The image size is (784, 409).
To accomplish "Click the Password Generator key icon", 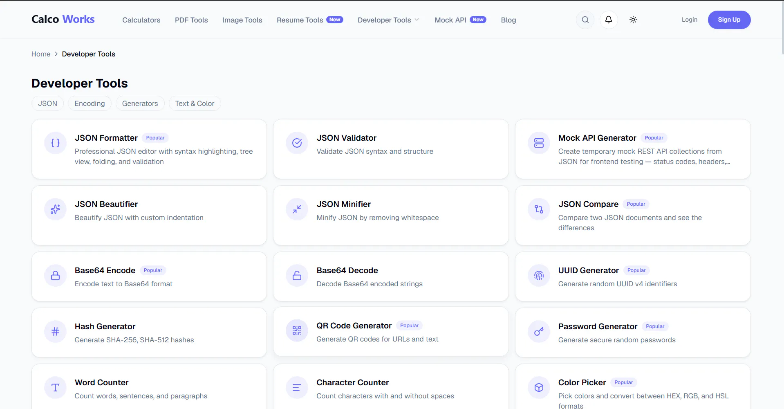I will (x=539, y=331).
